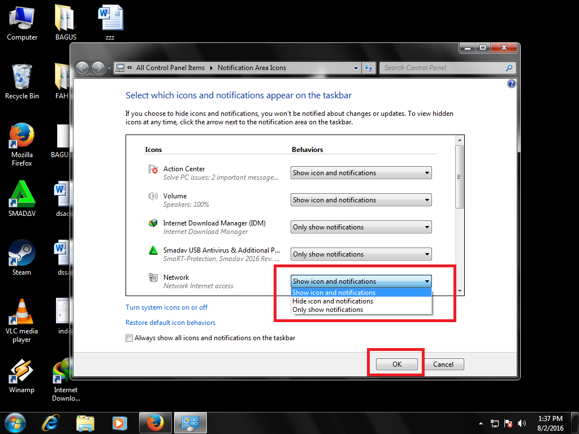The height and width of the screenshot is (434, 579).
Task: Expand the breadcrumb address bar dropdown arrow
Action: click(356, 67)
